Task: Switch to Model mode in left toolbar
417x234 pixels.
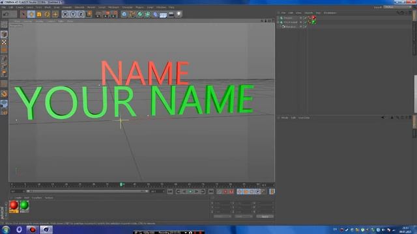Action: (x=4, y=34)
